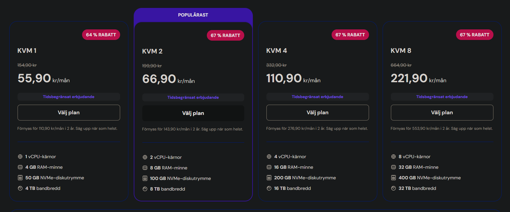Click the vCPU-kärnor chip icon in KVM 2
This screenshot has height=212, width=510.
145,157
